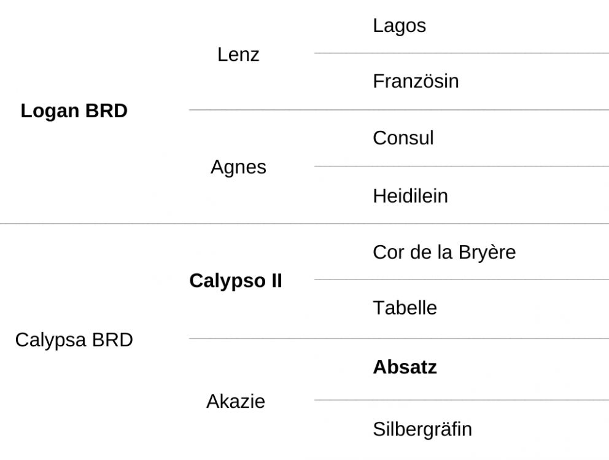Open the Heidilein pedigree entry
This screenshot has height=460, width=609.
[410, 196]
